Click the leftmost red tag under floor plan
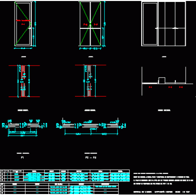Image resolution: width=196 pixels, height=196 pixels. (150, 87)
